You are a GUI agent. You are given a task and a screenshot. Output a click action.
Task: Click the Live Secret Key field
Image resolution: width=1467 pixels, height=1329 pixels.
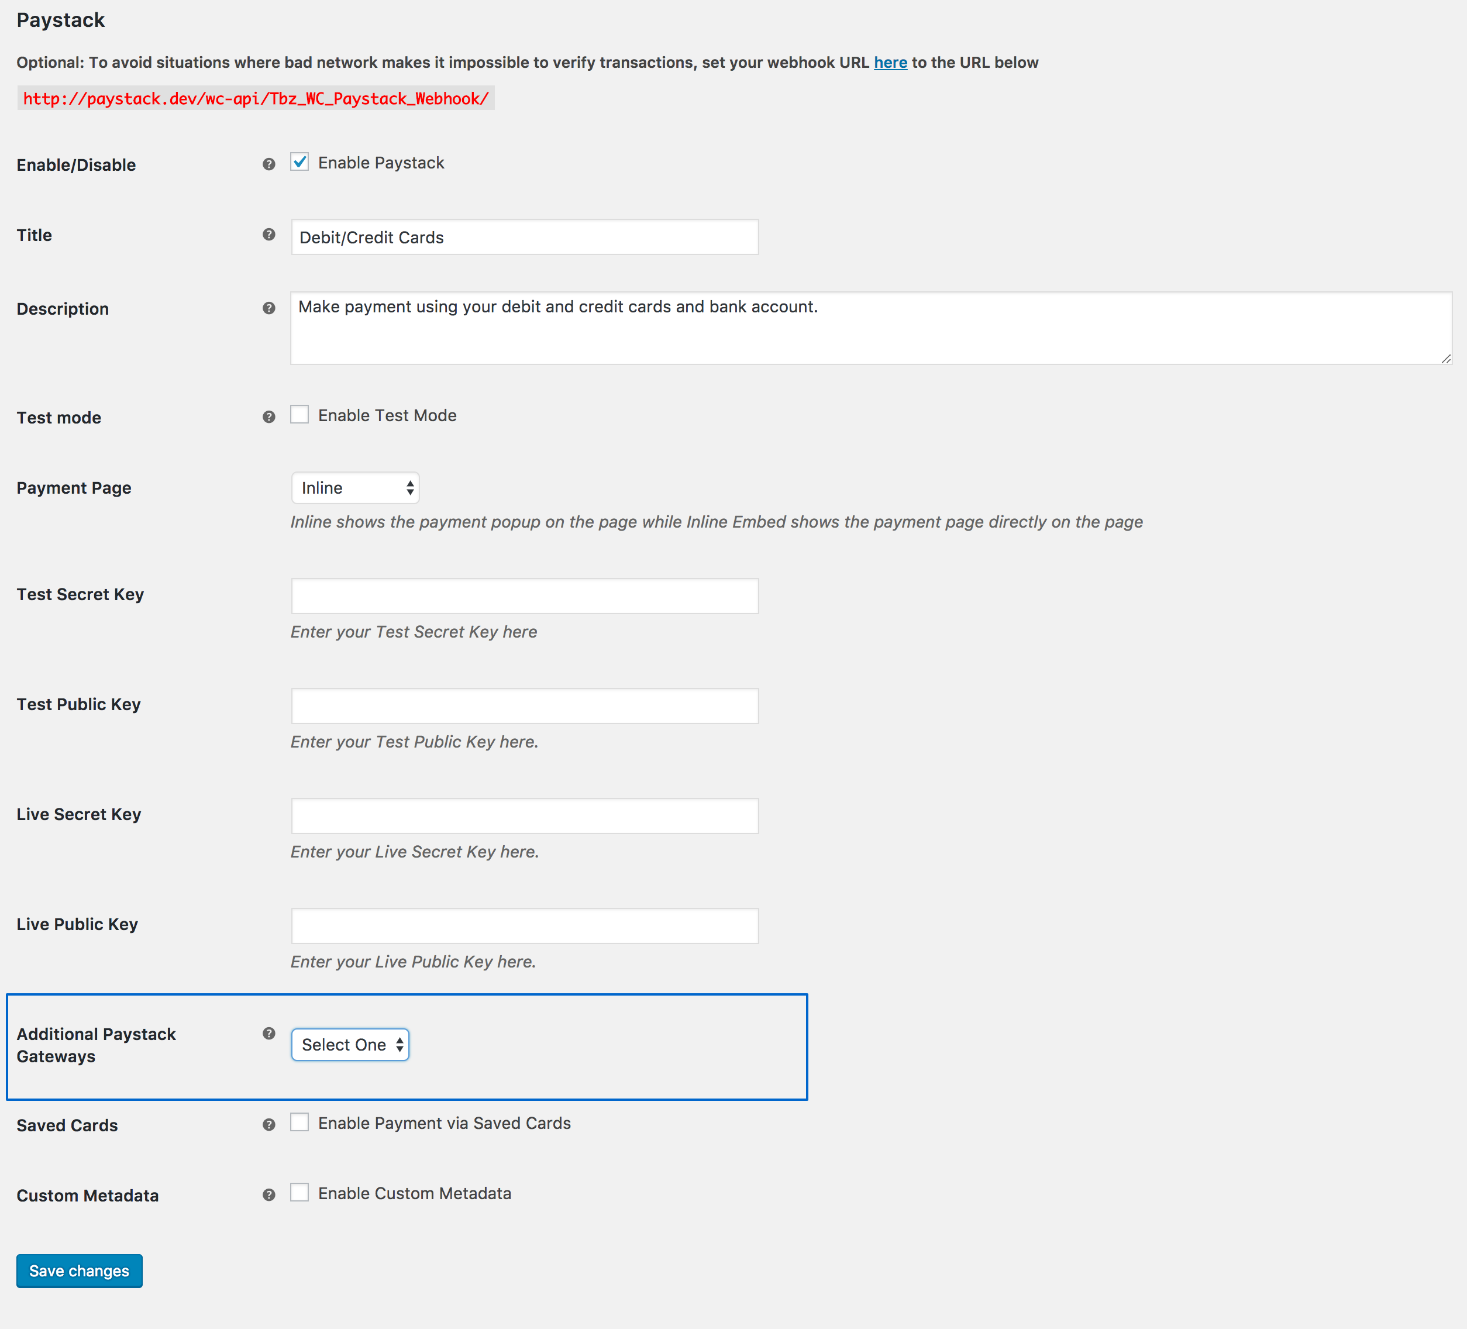524,815
